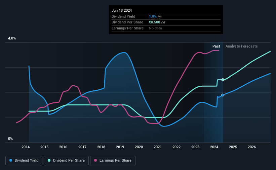Click the 'Dividend Per Share' tooltip row label
The height and width of the screenshot is (170, 276).
(127, 22)
